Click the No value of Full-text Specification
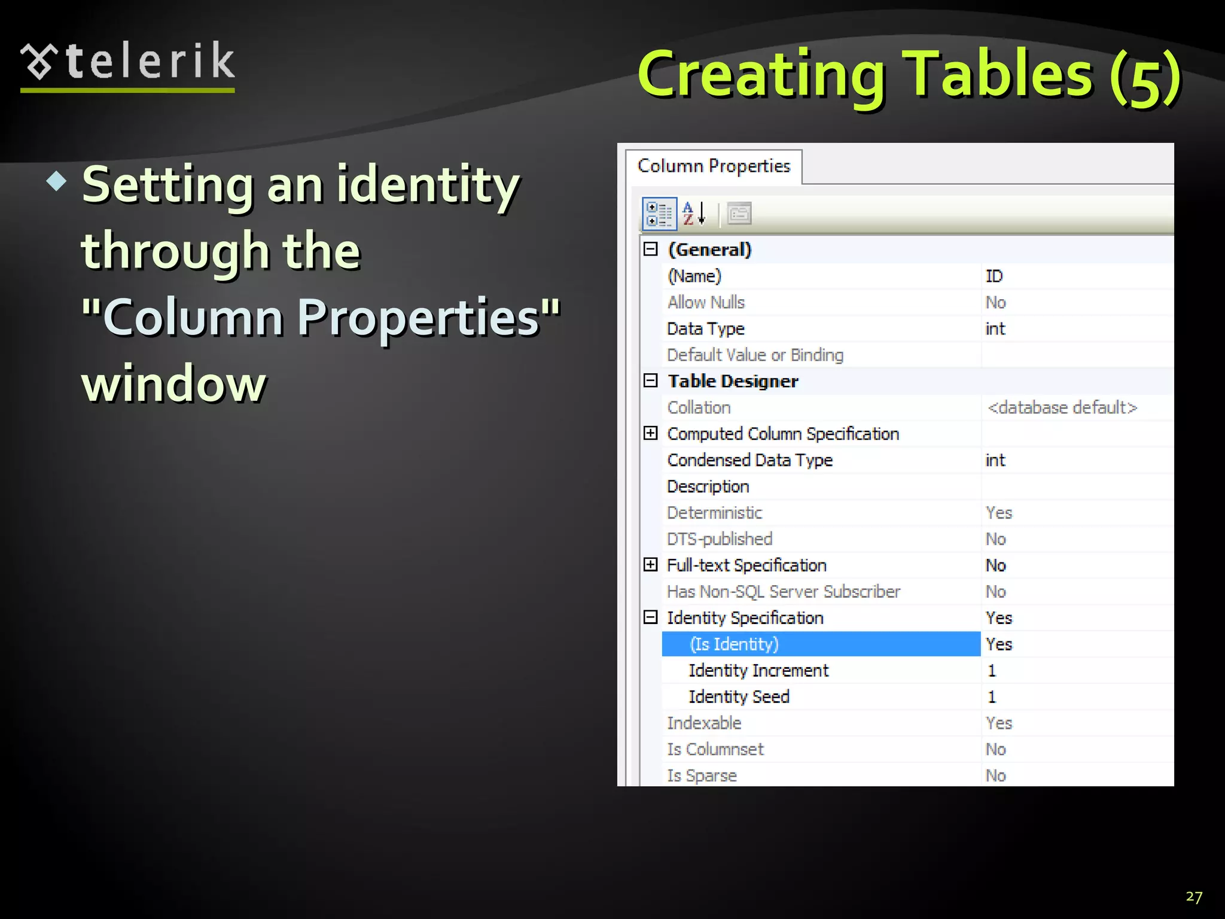Viewport: 1225px width, 919px height. 996,565
